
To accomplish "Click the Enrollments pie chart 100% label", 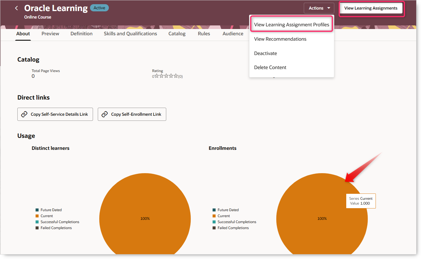I will (322, 219).
